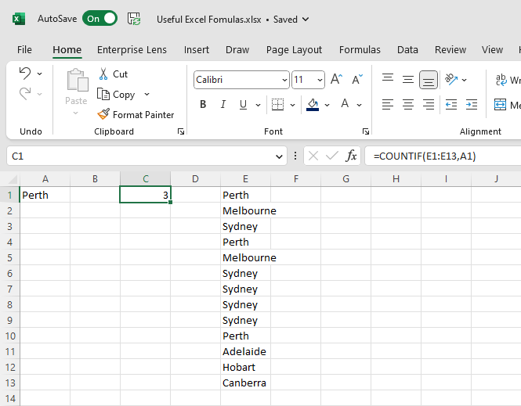Image resolution: width=521 pixels, height=406 pixels.
Task: Click the Copy button
Action: click(x=117, y=94)
